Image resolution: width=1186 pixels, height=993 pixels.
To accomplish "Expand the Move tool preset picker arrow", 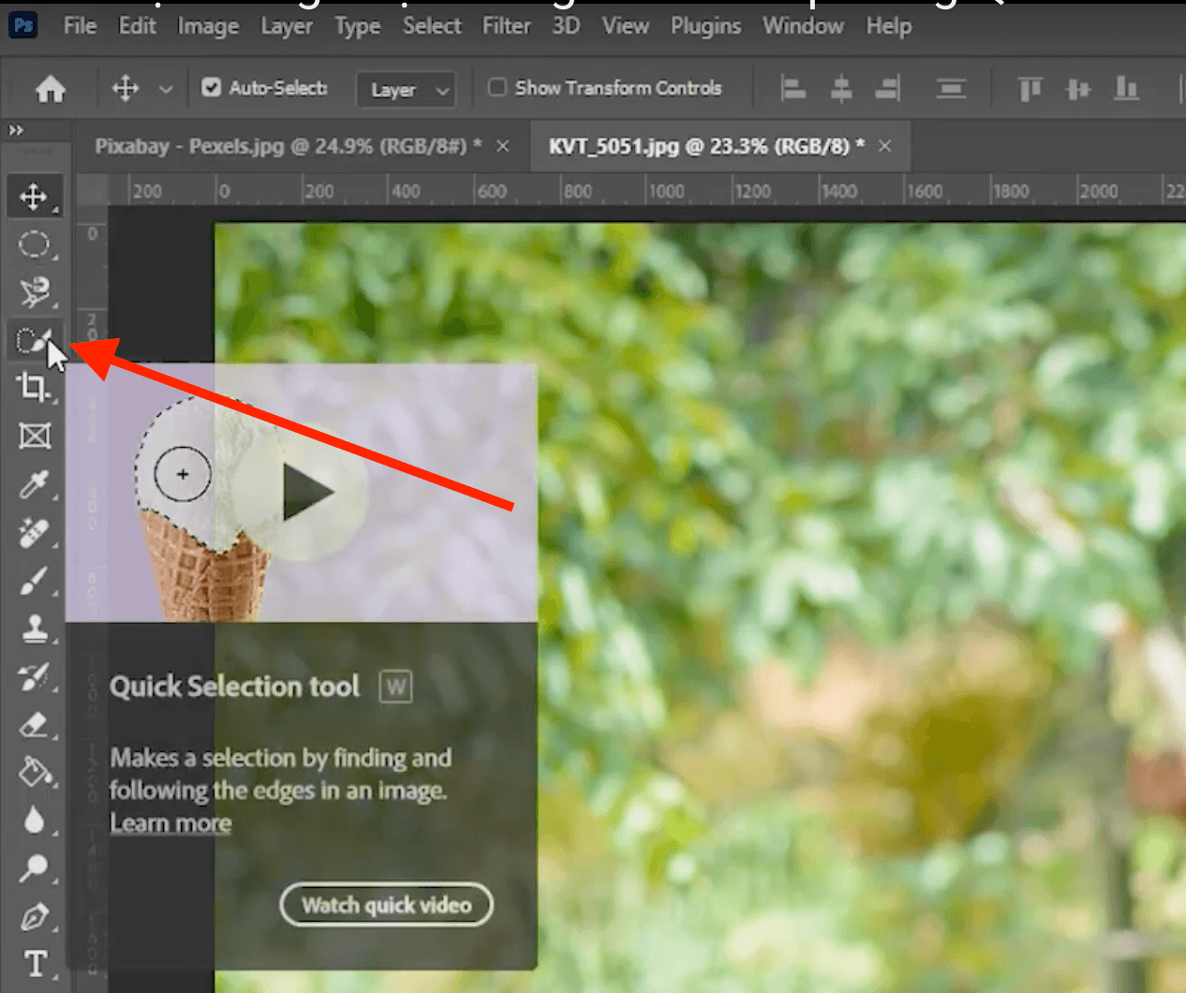I will pyautogui.click(x=166, y=90).
